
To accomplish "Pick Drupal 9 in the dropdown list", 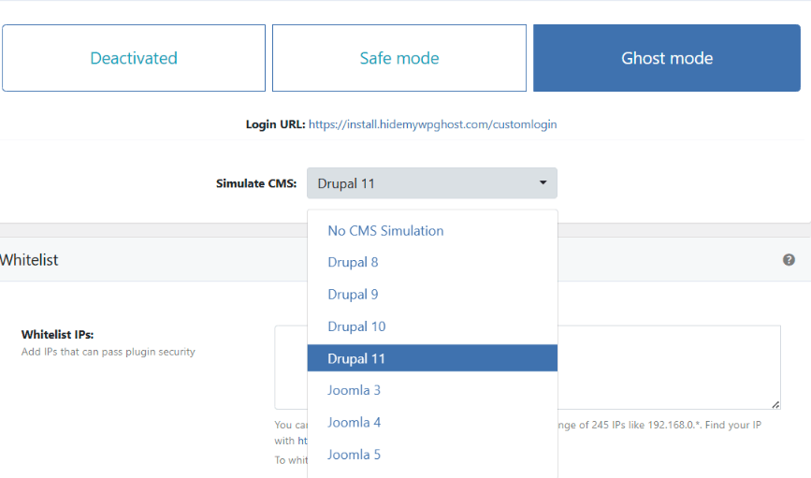I will (x=353, y=294).
